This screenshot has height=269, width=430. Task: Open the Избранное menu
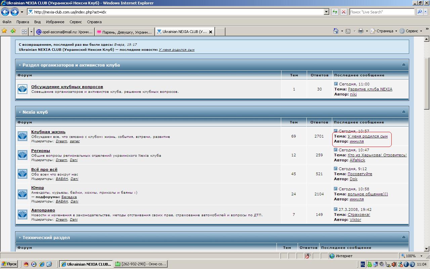click(x=55, y=22)
